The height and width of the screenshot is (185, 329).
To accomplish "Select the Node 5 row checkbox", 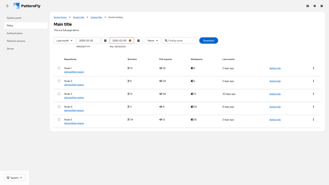I will pos(59,120).
